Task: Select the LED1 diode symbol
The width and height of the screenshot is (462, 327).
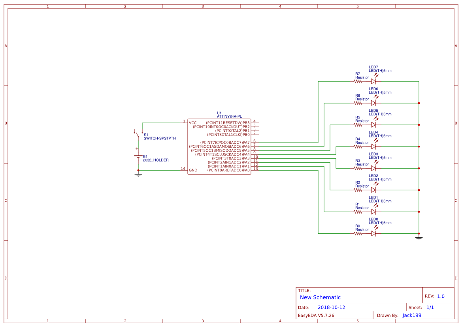Action: click(373, 212)
